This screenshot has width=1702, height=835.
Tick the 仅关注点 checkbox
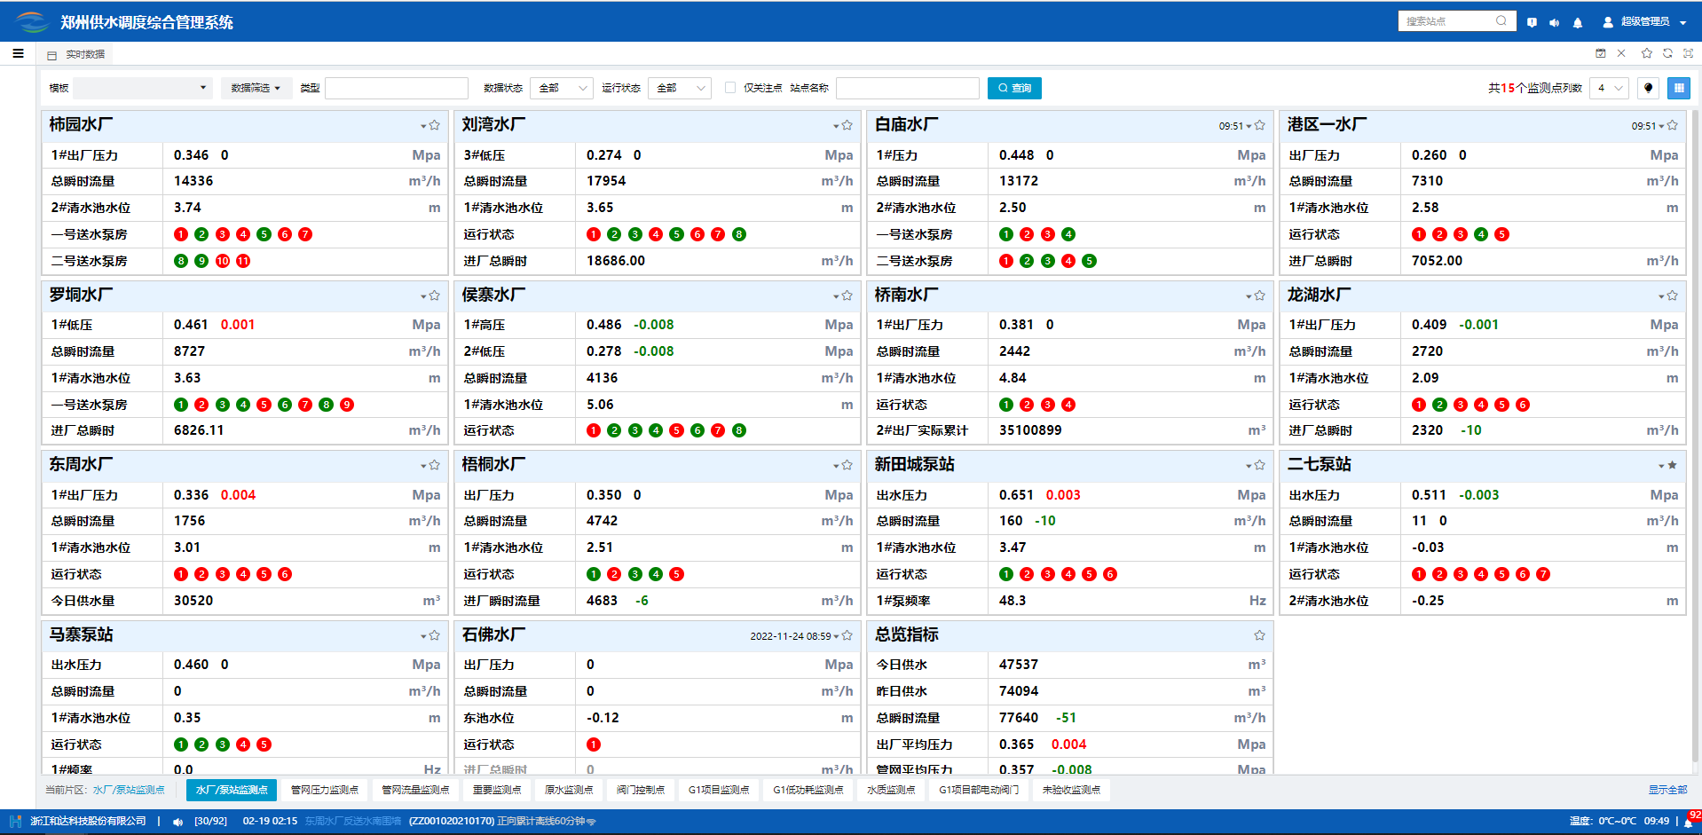pyautogui.click(x=730, y=88)
